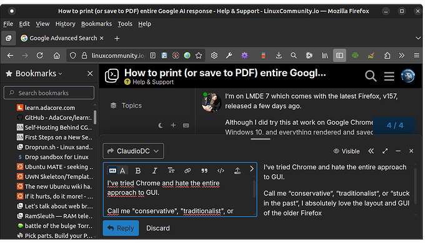Open the Firefox home page

(57, 56)
